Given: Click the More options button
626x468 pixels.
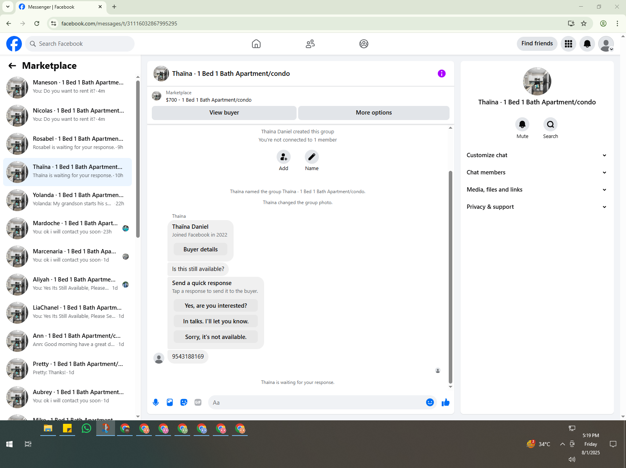Looking at the screenshot, I should click(x=374, y=113).
